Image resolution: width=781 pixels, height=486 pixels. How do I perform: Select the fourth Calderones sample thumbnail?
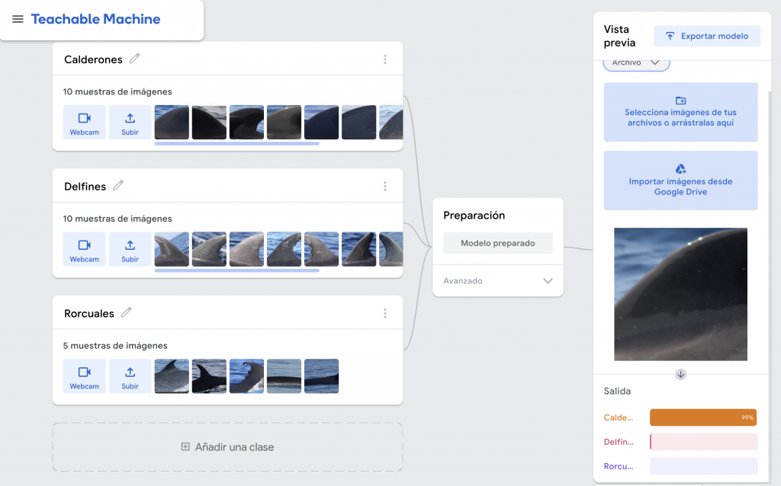click(x=284, y=123)
